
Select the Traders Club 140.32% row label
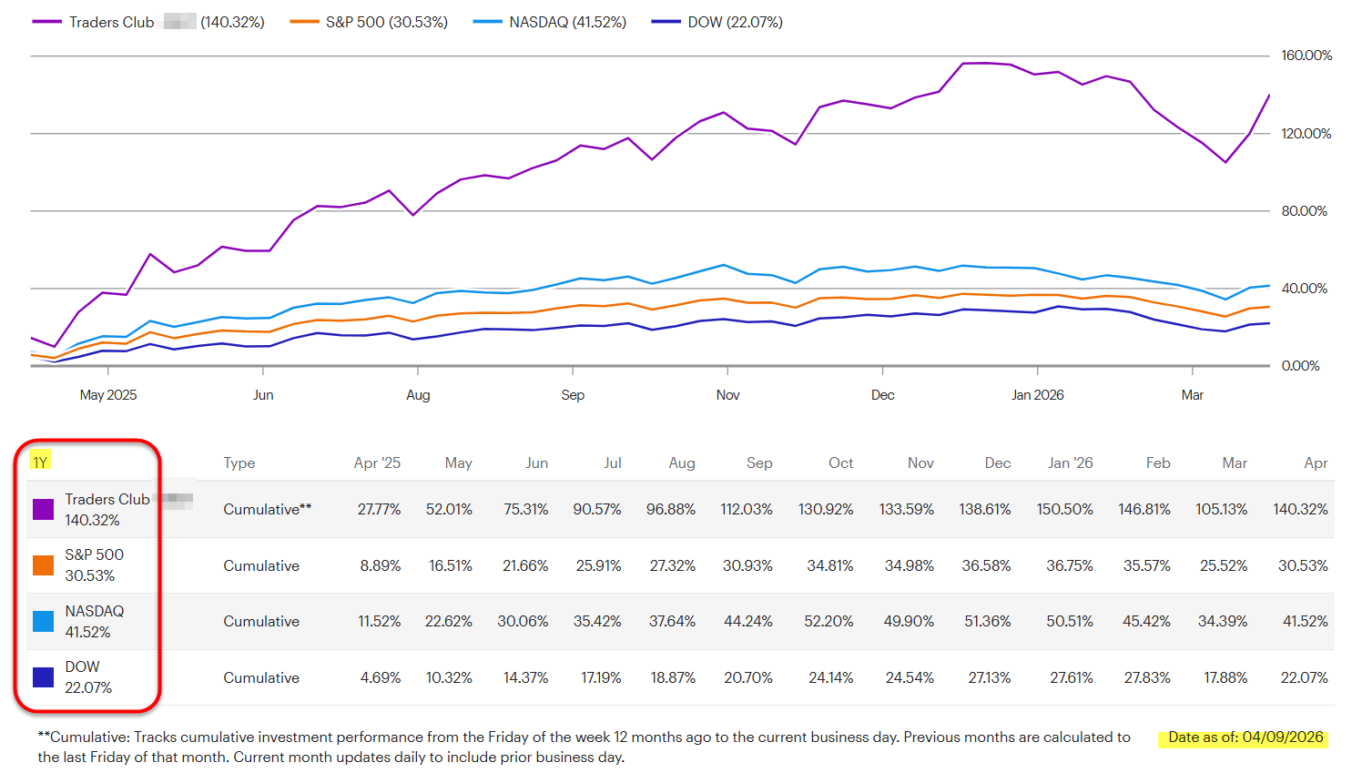pos(107,510)
